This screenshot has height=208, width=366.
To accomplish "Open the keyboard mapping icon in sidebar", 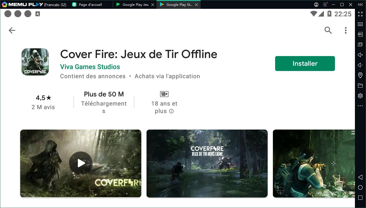I will [x=360, y=24].
